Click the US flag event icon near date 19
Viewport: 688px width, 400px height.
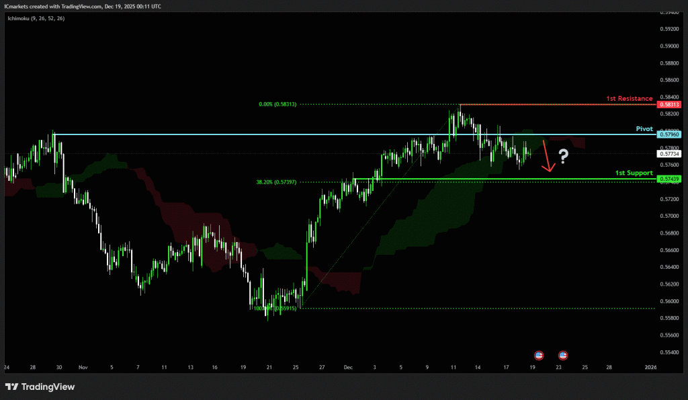(x=538, y=354)
